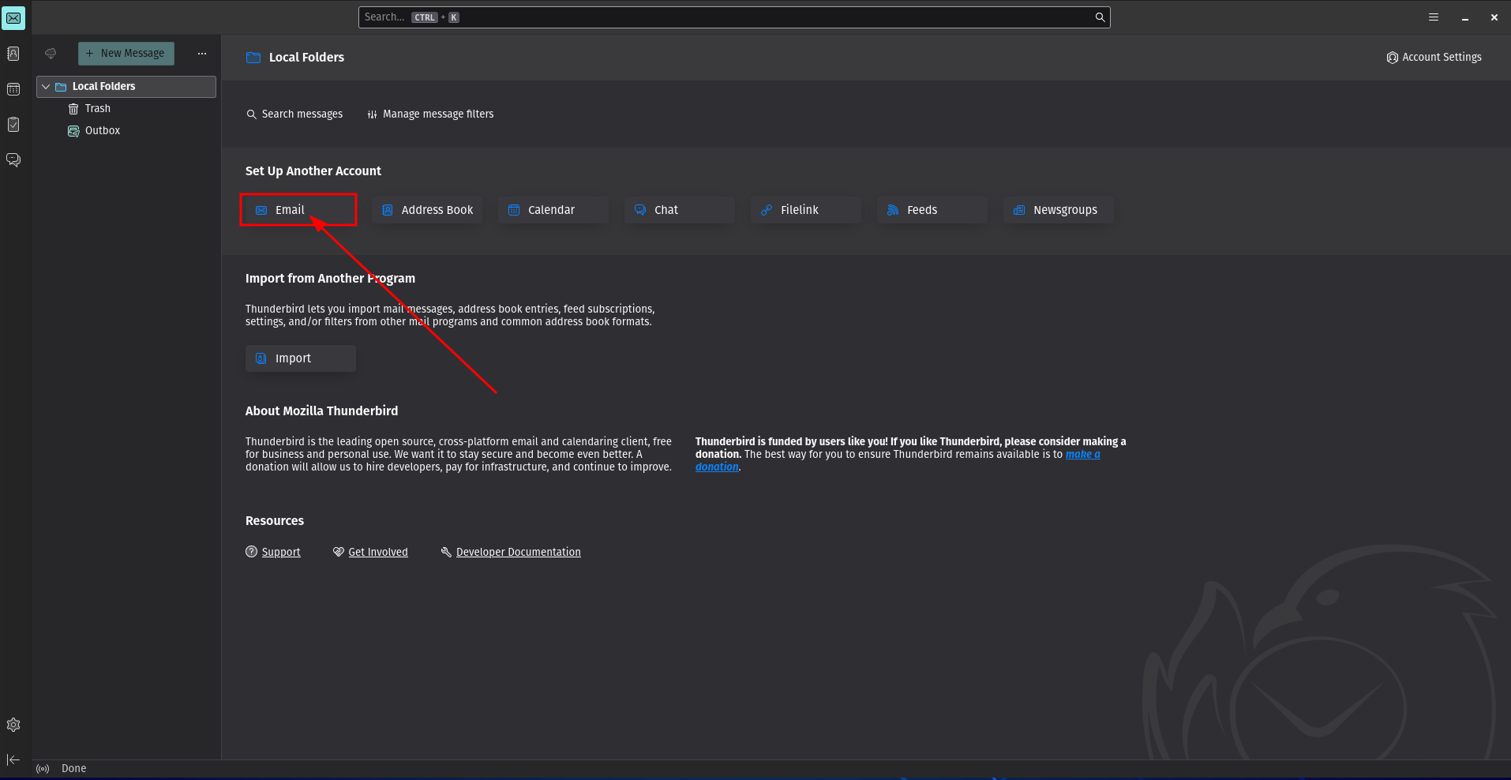Open the Tasks space icon
The width and height of the screenshot is (1511, 780).
point(13,125)
